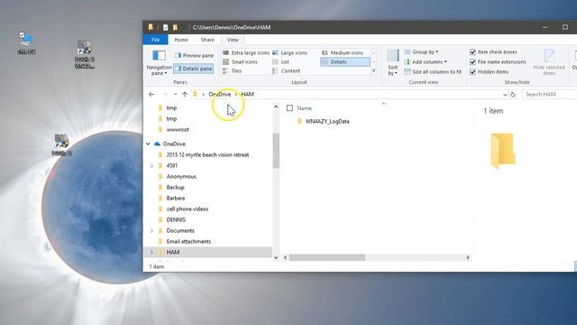
Task: Collapse the OneDrive tree node
Action: (x=148, y=144)
